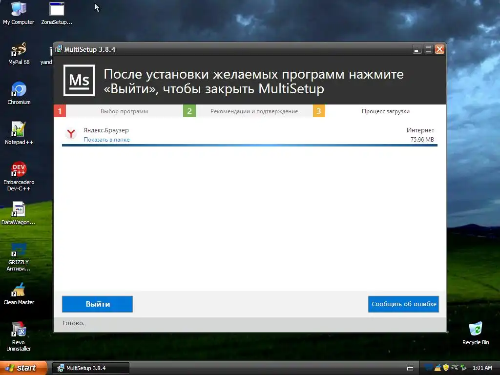Viewport: 500px width, 375px height.
Task: Click Сообщить об ошибке button
Action: 403,304
